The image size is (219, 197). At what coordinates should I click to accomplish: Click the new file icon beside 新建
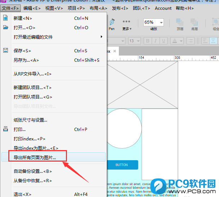(x=5, y=18)
